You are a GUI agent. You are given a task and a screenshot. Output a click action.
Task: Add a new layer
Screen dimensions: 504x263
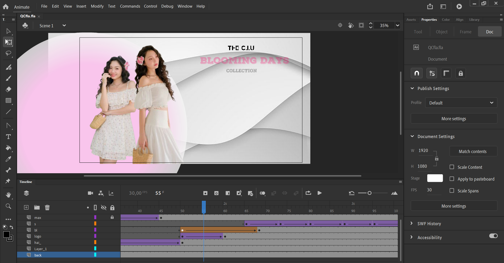coord(26,207)
